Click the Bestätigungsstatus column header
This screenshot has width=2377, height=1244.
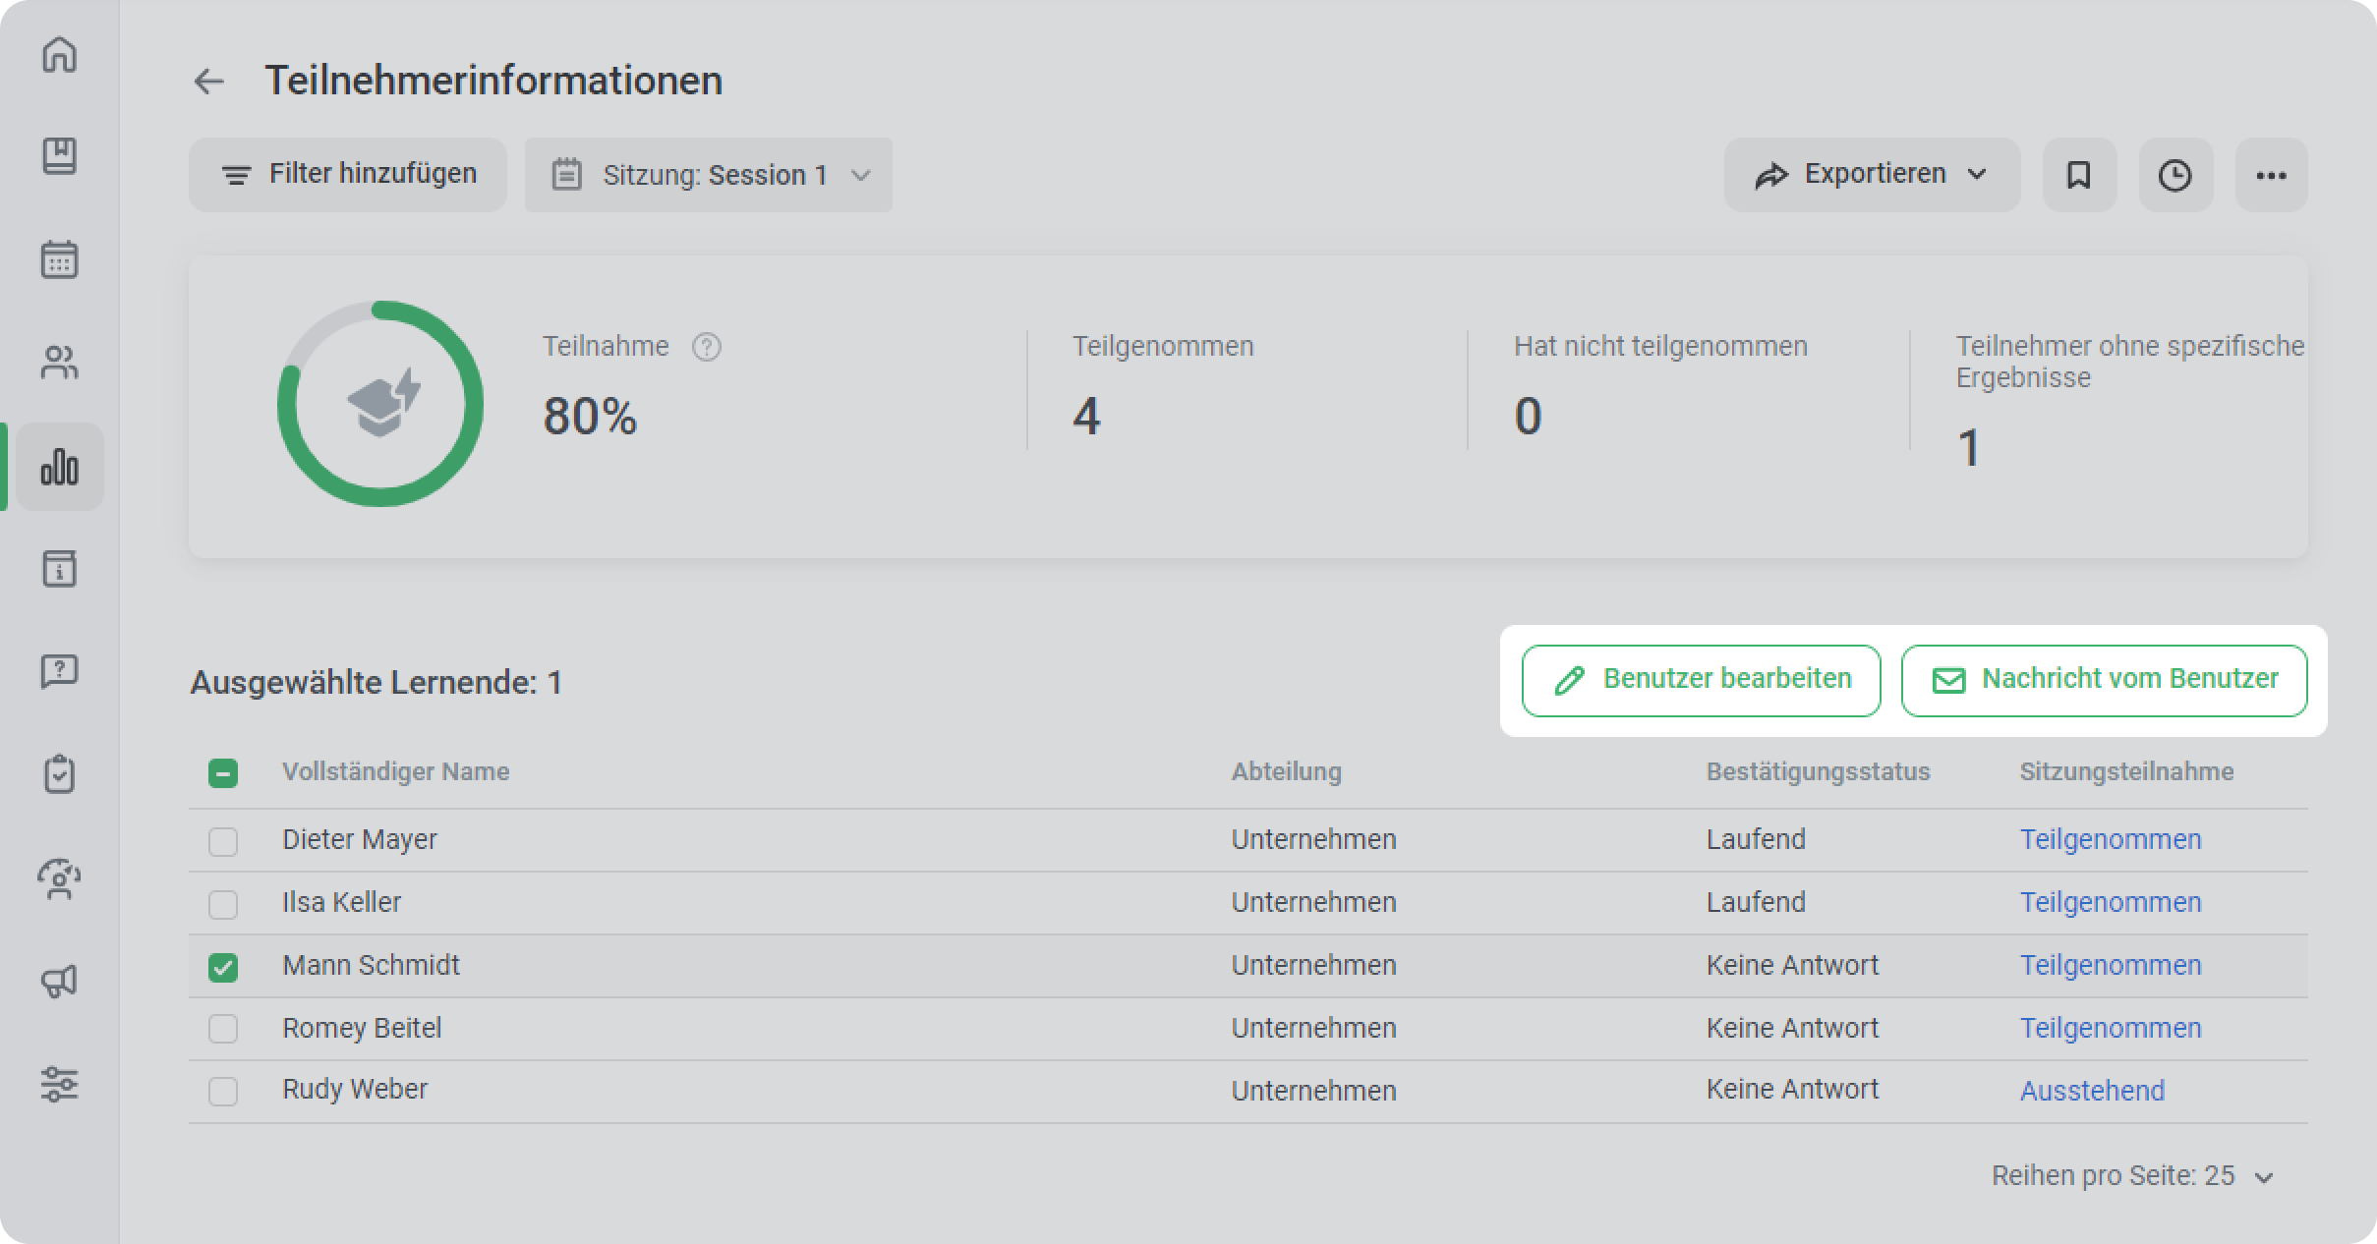click(x=1818, y=772)
